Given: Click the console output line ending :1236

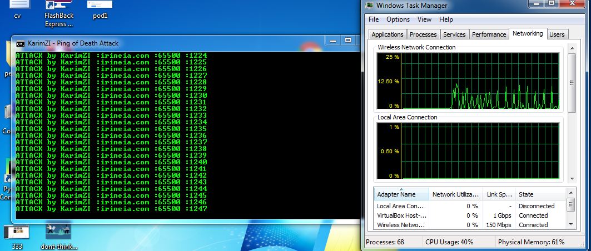Looking at the screenshot, I should tap(111, 135).
